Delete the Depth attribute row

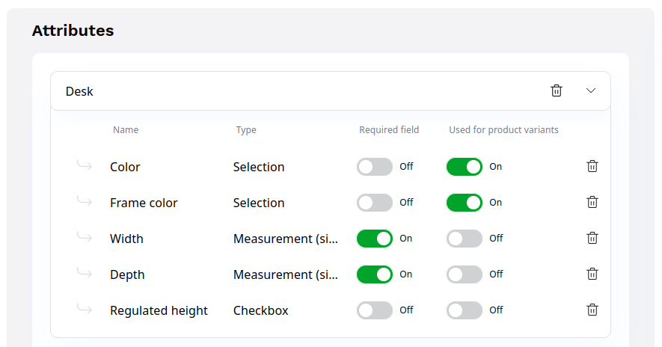592,274
